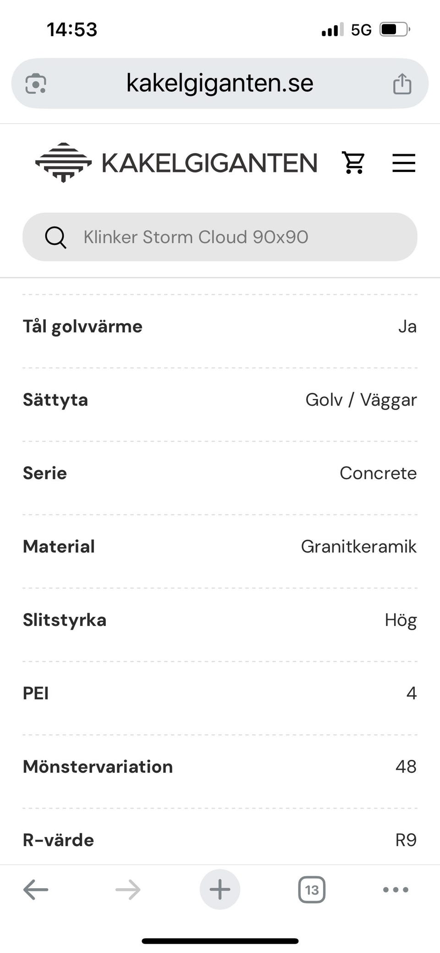Open the shopping cart

[353, 163]
